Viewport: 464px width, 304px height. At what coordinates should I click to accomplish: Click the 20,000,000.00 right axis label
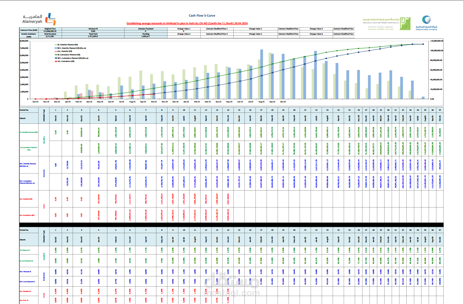click(435, 89)
